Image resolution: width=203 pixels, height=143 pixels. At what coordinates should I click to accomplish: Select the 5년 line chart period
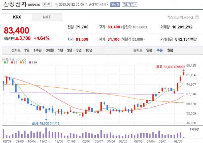pos(79,50)
